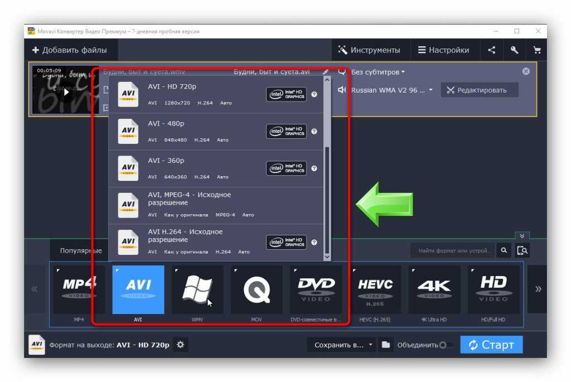Choose the MP4 video format tile

click(79, 289)
